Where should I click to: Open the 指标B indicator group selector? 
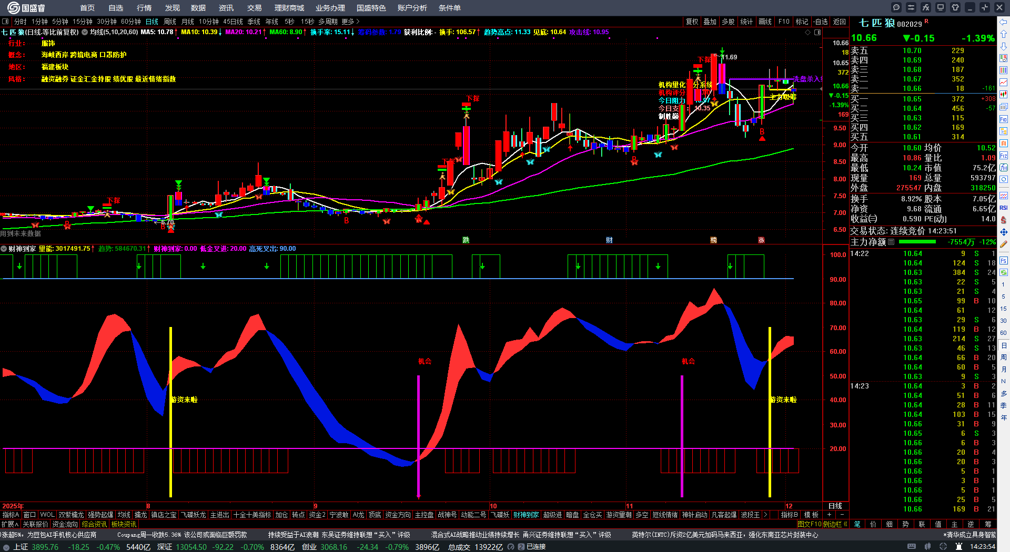pos(789,515)
